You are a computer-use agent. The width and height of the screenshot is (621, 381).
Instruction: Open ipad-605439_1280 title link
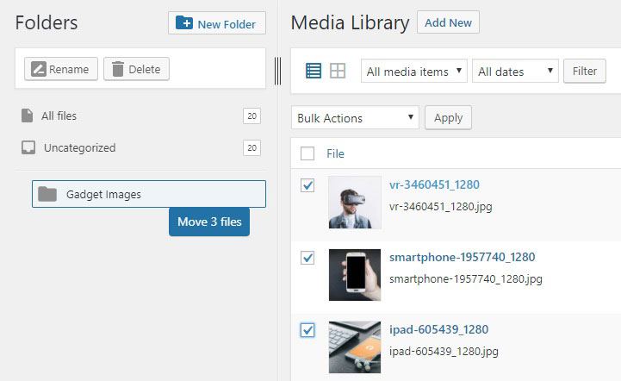[438, 329]
